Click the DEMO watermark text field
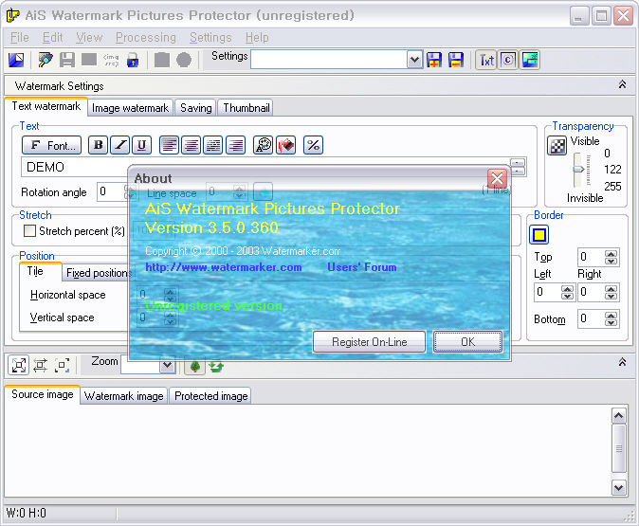 point(265,167)
